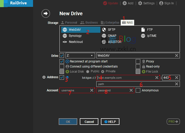The height and width of the screenshot is (133, 185).
Task: Switch to the Business storage tab
Action: click(89, 23)
